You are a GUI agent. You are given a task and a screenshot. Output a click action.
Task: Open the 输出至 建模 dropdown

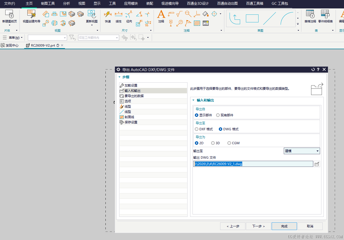[302, 151]
